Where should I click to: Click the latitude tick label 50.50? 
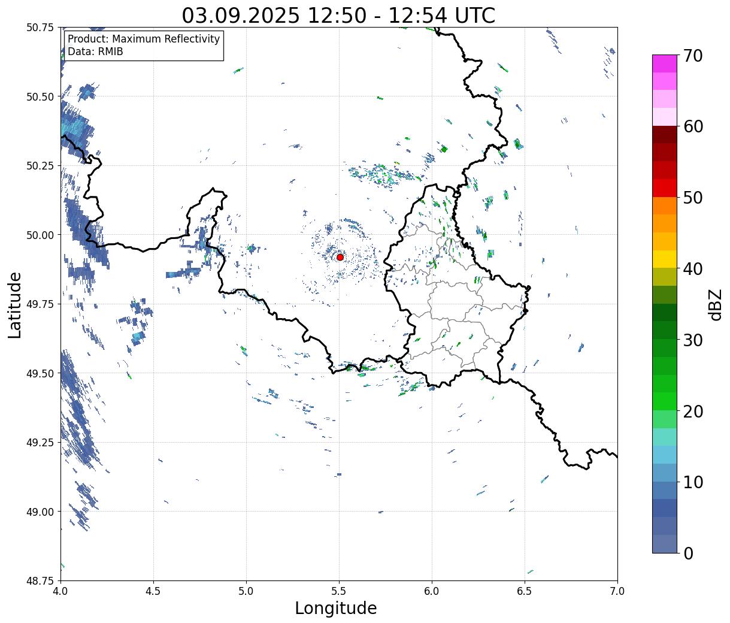click(x=40, y=96)
